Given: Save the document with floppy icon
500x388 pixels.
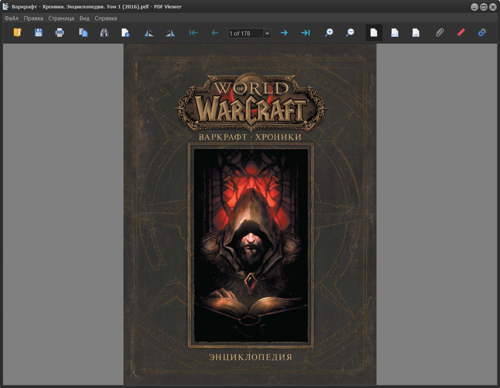Looking at the screenshot, I should click(39, 33).
